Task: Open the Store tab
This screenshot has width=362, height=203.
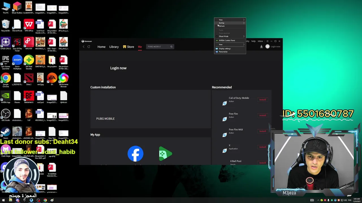Action: pos(129,47)
